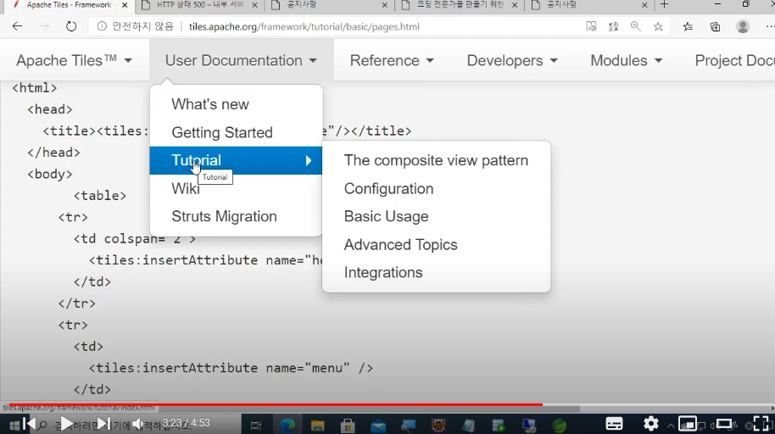The image size is (775, 434).
Task: Add this page to favorites with the star
Action: pyautogui.click(x=658, y=26)
